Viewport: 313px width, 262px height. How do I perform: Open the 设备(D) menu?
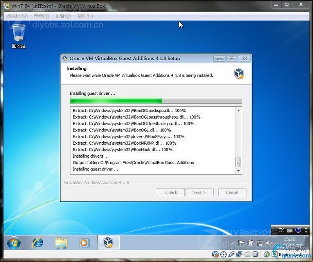(x=63, y=16)
